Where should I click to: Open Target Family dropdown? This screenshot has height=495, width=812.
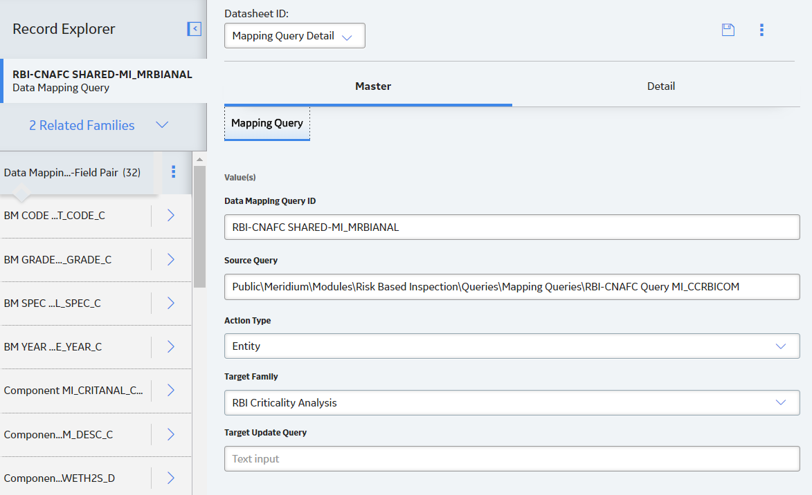512,402
